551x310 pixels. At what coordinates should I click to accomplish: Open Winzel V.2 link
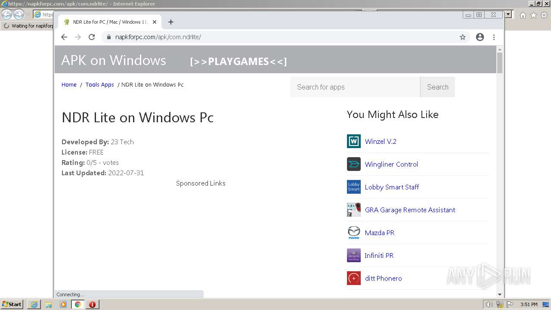(x=381, y=142)
